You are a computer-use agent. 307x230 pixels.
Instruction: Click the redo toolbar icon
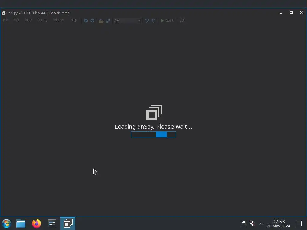154,21
